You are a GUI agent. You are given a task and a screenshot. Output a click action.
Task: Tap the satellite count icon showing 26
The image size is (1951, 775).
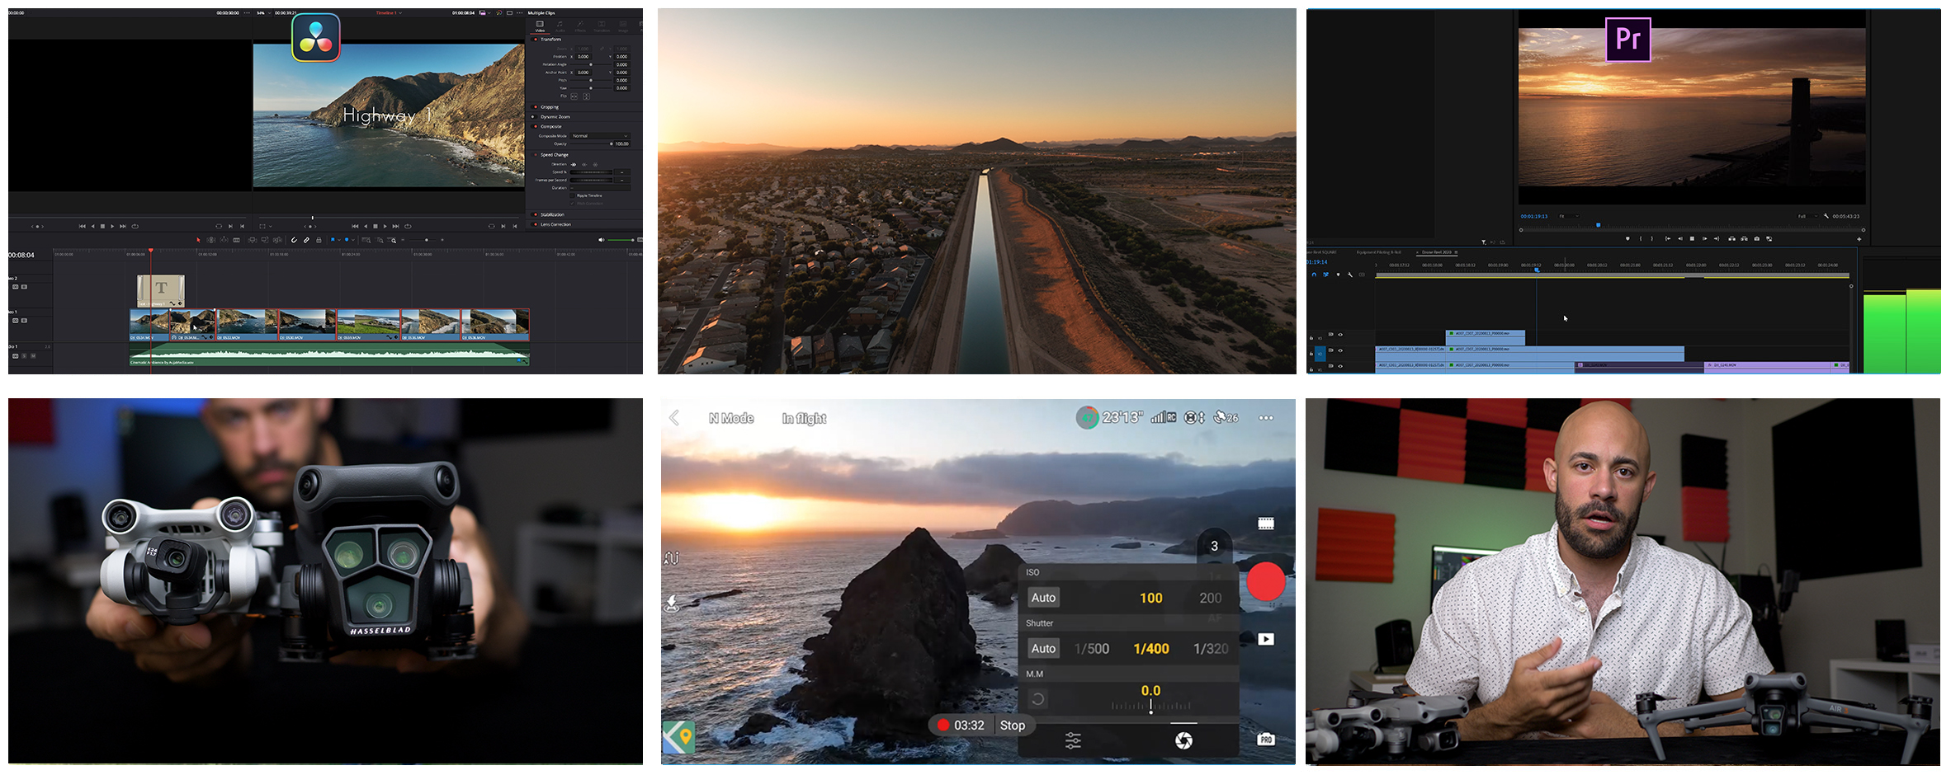(x=1226, y=418)
